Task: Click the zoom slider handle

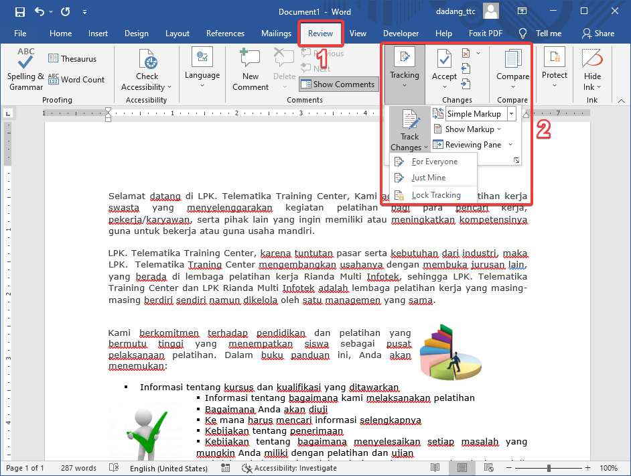Action: click(549, 468)
